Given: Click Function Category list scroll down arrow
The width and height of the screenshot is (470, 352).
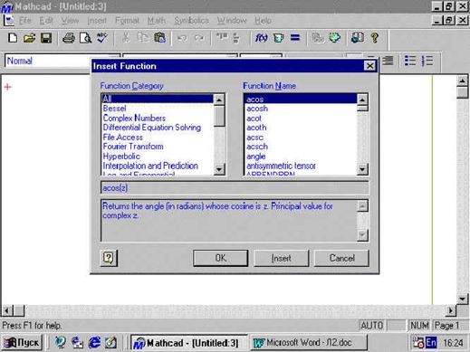Looking at the screenshot, I should pyautogui.click(x=219, y=169).
